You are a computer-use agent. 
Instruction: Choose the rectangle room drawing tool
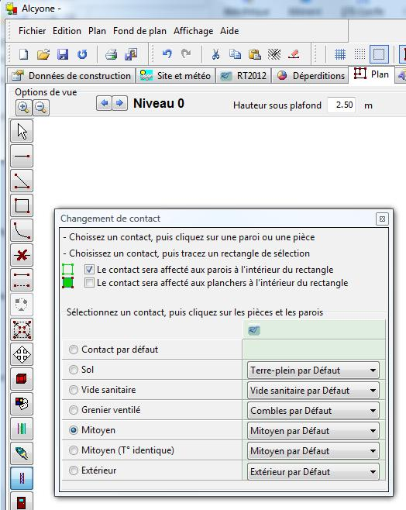[x=22, y=205]
